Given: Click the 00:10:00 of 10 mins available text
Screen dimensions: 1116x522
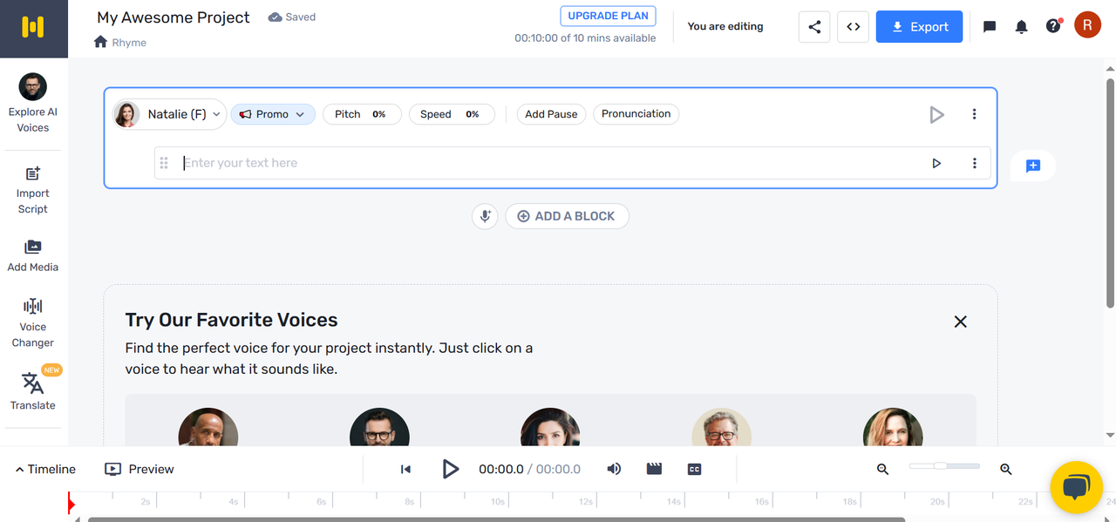Looking at the screenshot, I should point(585,38).
